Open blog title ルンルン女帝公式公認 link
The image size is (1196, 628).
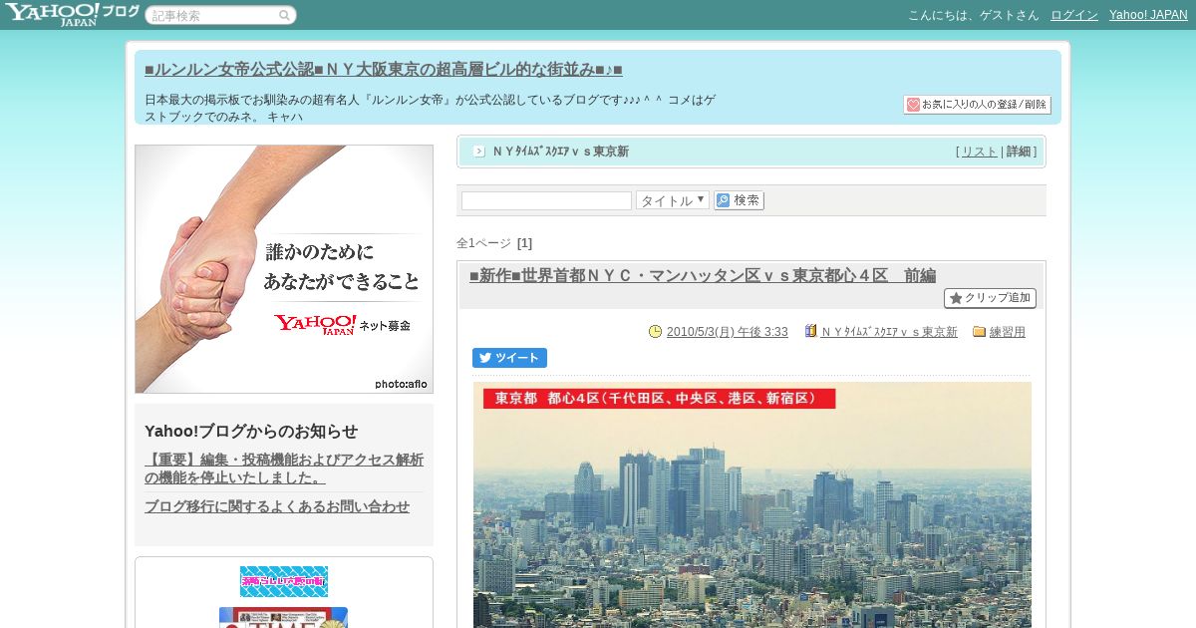point(383,70)
